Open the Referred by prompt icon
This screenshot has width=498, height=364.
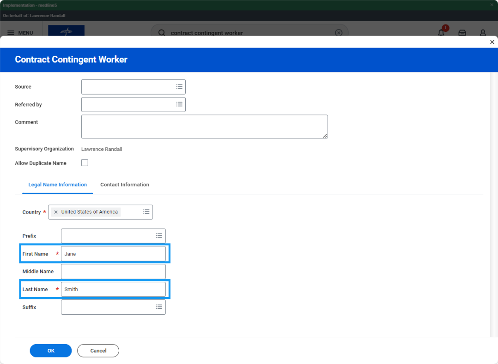coord(179,104)
